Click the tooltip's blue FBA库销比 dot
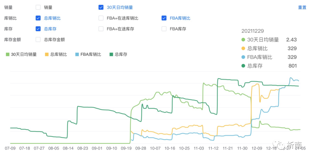Viewport: 312px width, 159px height. click(243, 57)
